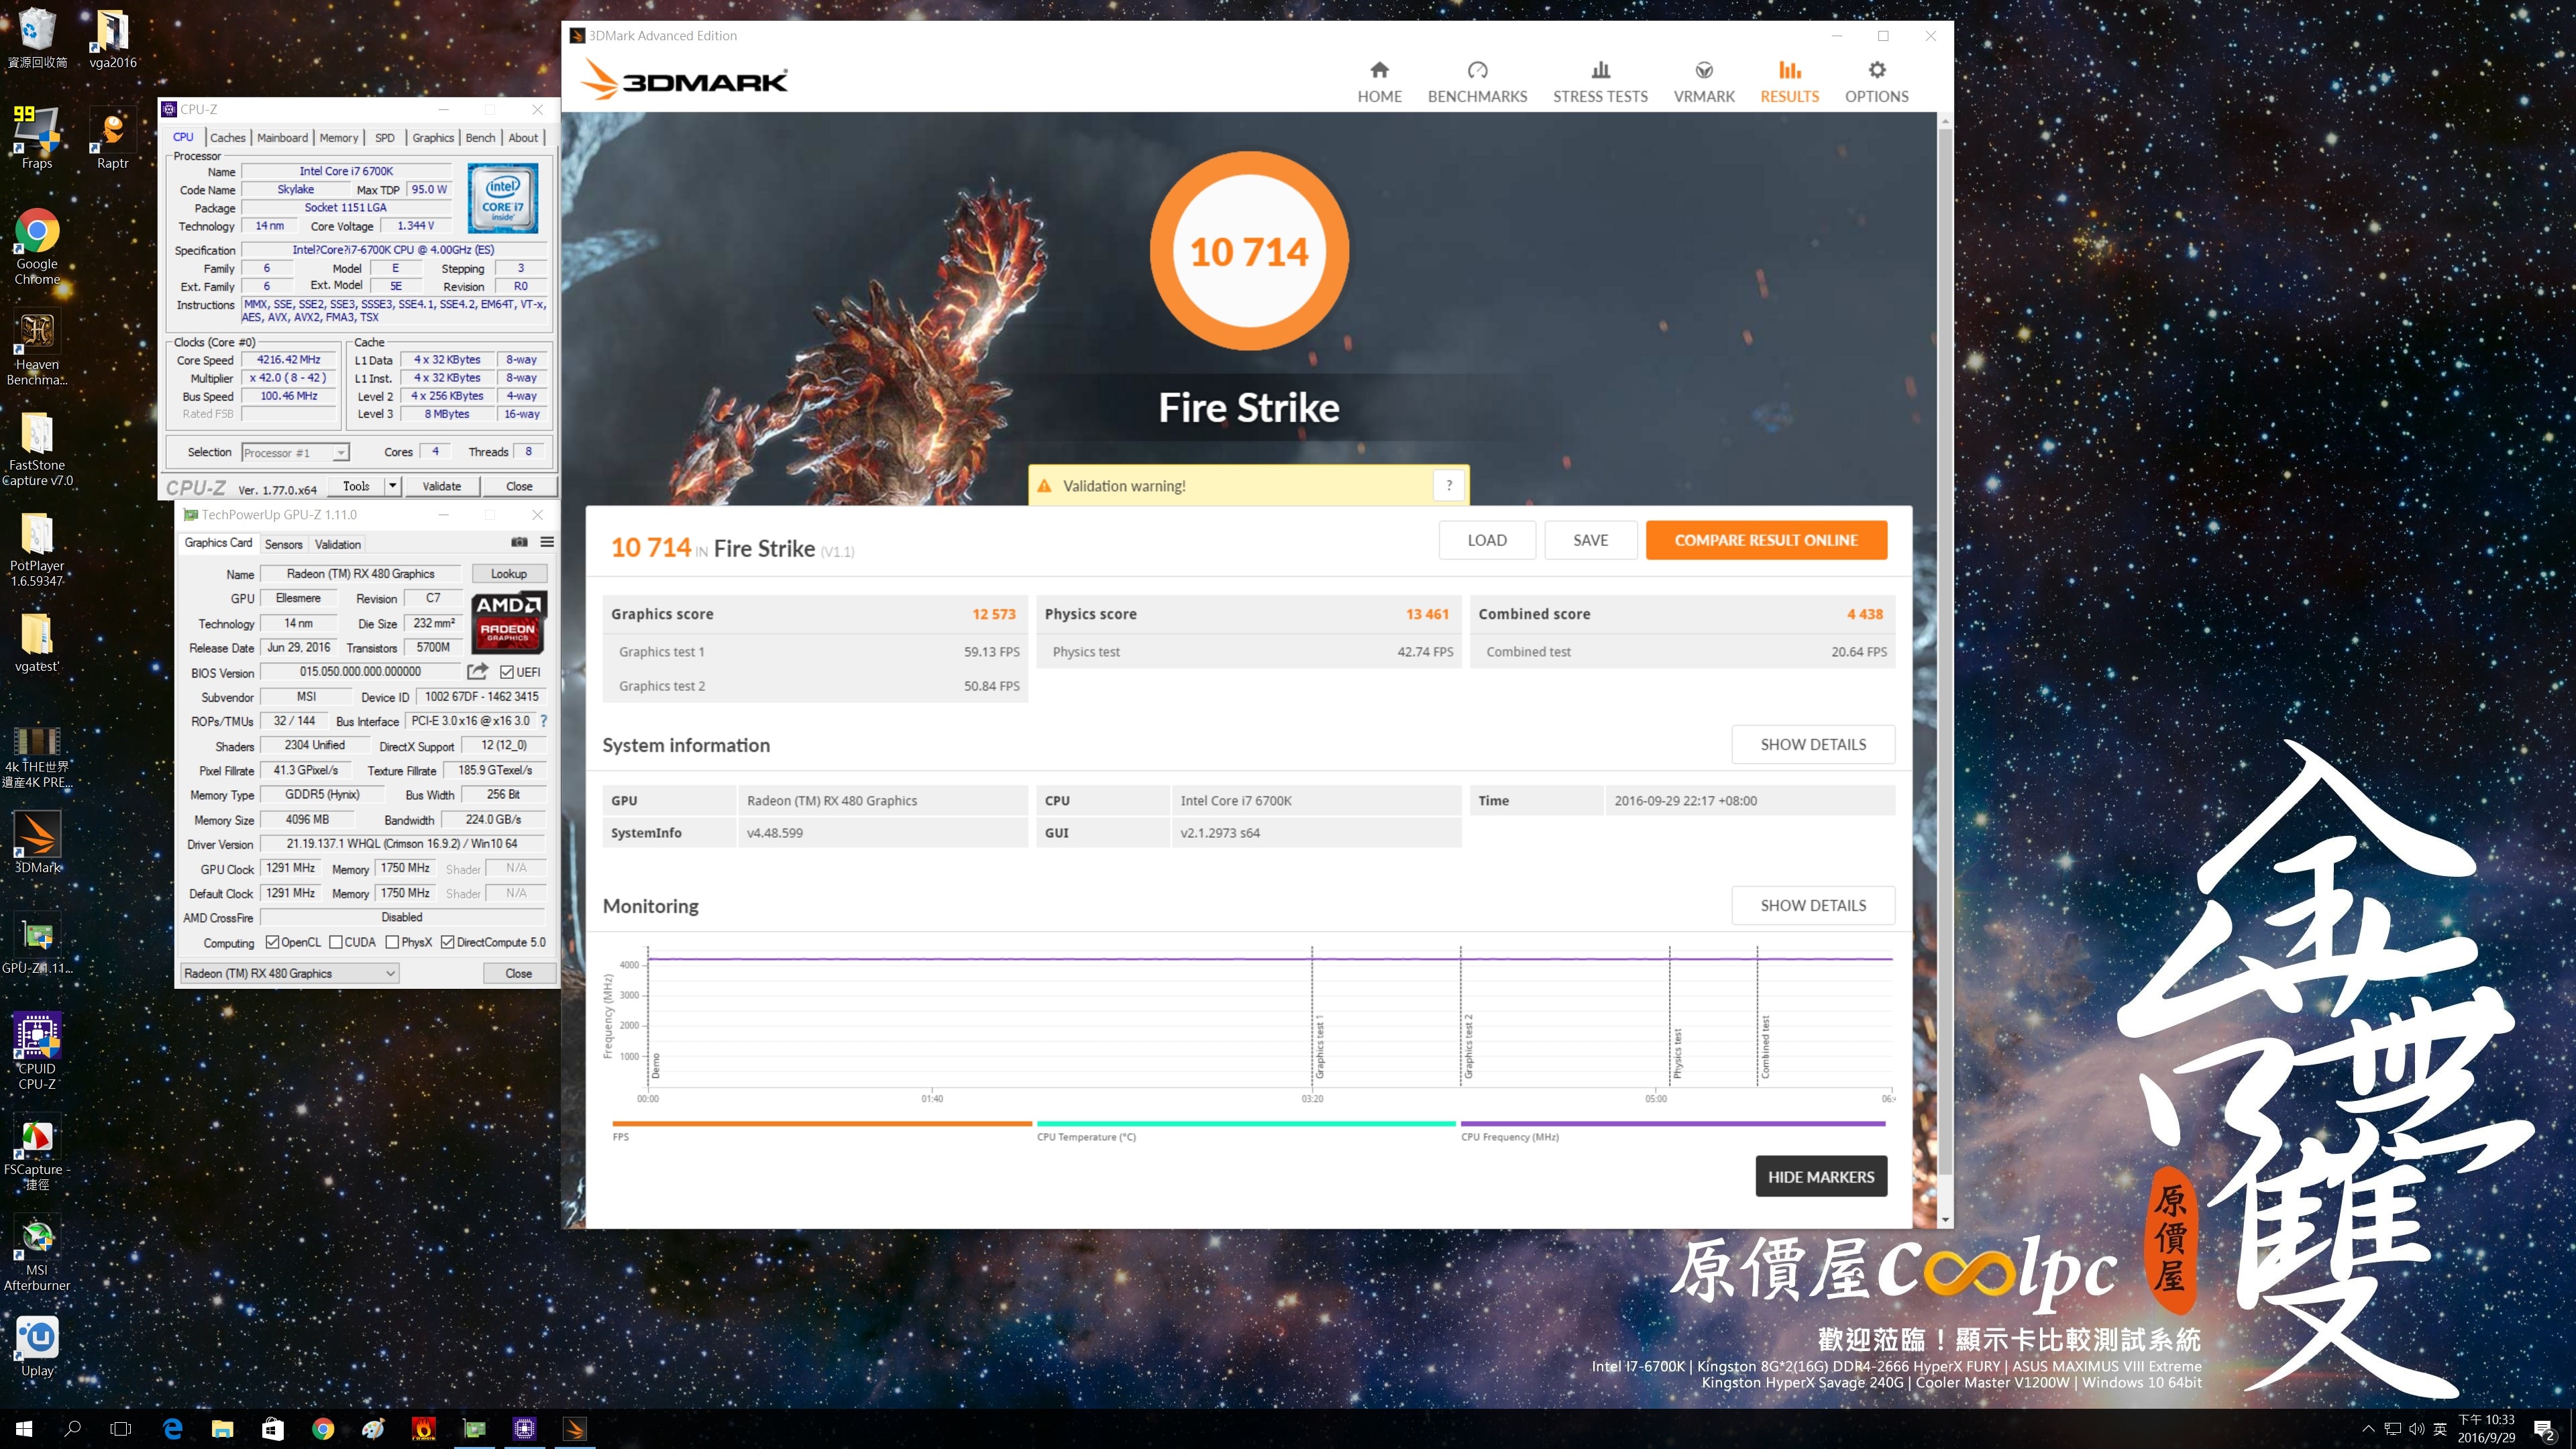2576x1449 pixels.
Task: Click the Graphics score row value 12 573
Action: 993,614
